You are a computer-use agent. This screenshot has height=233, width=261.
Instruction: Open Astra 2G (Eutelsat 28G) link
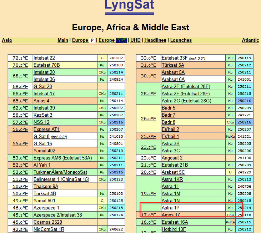tap(186, 101)
